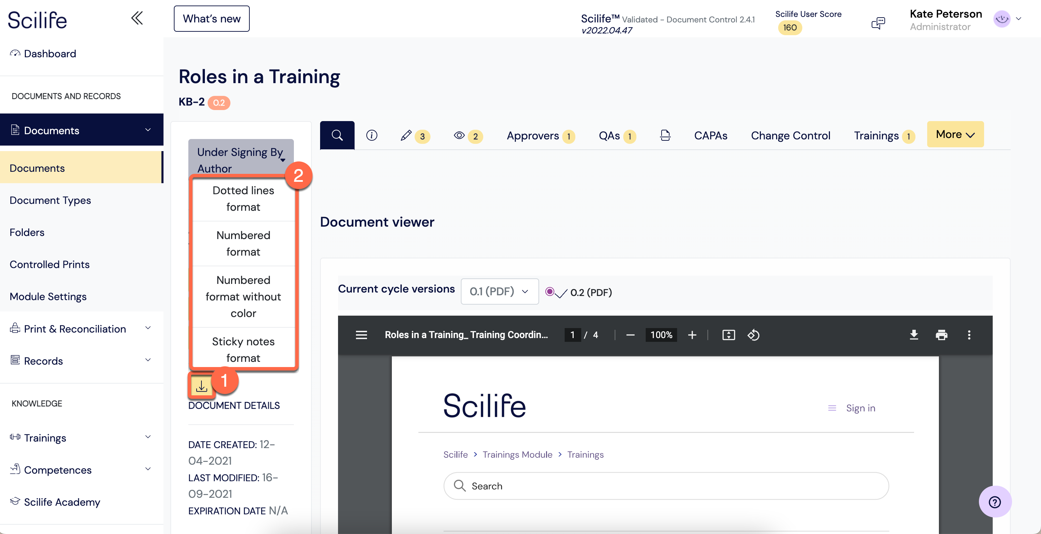Open the 0.1 (PDF) version dropdown
Viewport: 1041px width, 534px height.
pos(499,291)
